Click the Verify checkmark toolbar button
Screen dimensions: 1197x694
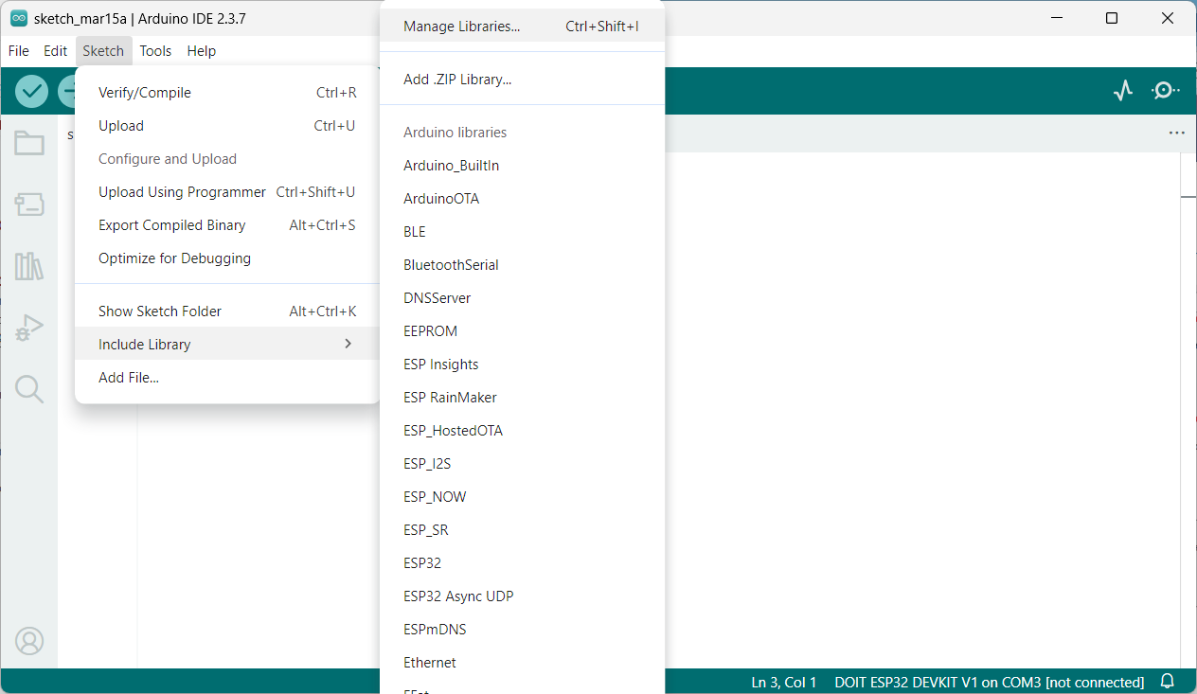[31, 91]
